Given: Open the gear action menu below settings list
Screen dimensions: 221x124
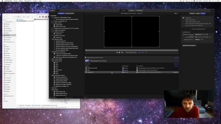Looking at the screenshot, I should coord(54,97).
